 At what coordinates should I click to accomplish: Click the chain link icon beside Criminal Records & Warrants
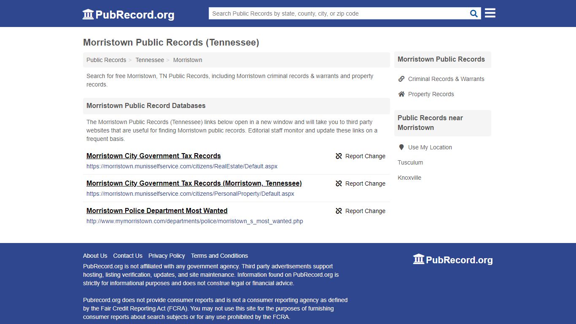pyautogui.click(x=401, y=79)
